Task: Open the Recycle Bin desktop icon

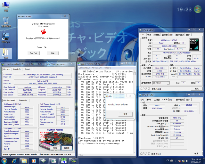Action: pyautogui.click(x=5, y=21)
